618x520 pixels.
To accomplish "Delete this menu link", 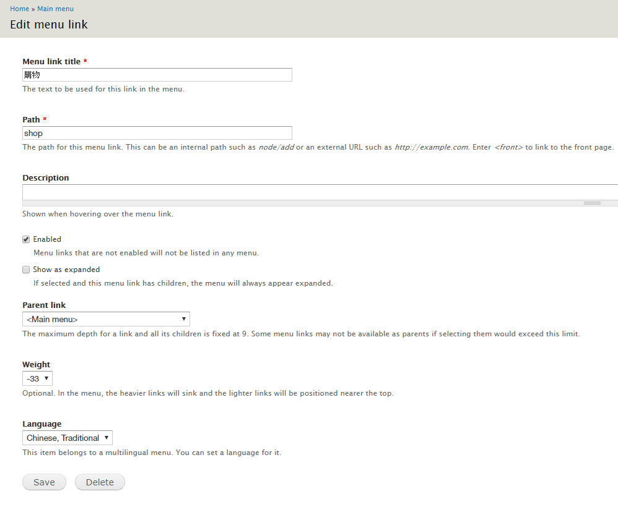I will click(100, 482).
